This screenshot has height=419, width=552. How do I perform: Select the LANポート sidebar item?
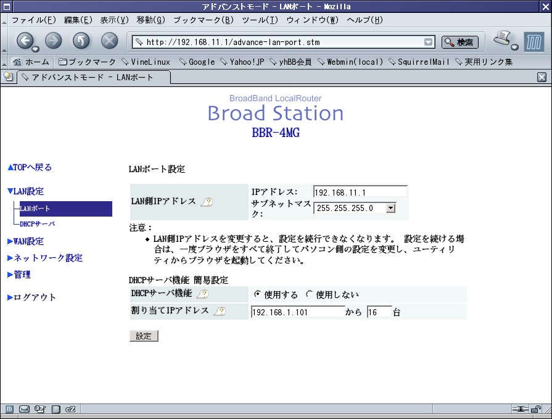66,209
